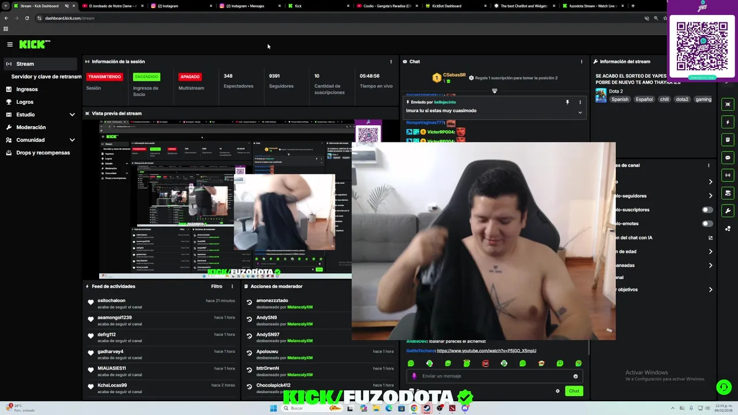Reload the browser page
Screen dimensions: 738x415
click(27, 18)
